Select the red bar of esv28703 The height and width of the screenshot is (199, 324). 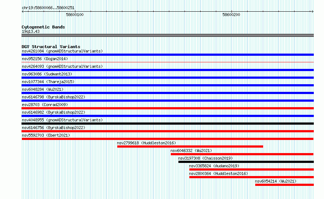click(167, 108)
